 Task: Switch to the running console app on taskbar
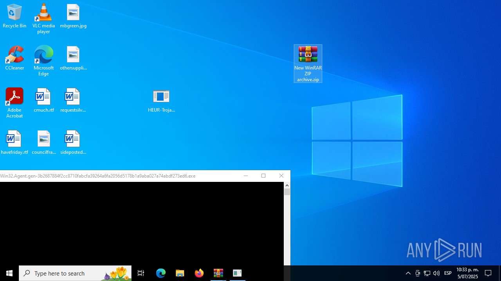(237, 273)
